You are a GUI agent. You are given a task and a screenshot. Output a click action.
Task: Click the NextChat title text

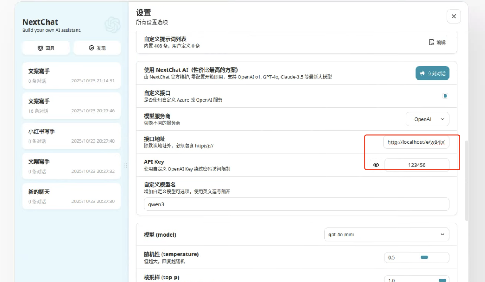[40, 22]
